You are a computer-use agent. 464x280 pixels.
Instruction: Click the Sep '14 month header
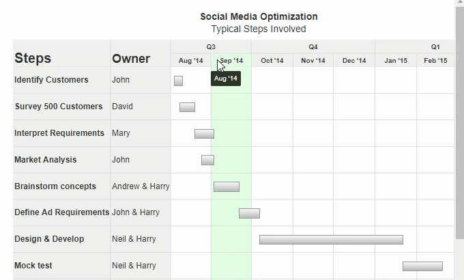click(x=232, y=61)
